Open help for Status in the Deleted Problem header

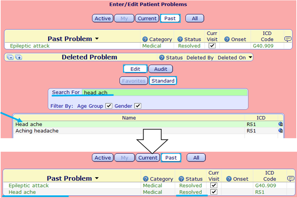pos(162,57)
